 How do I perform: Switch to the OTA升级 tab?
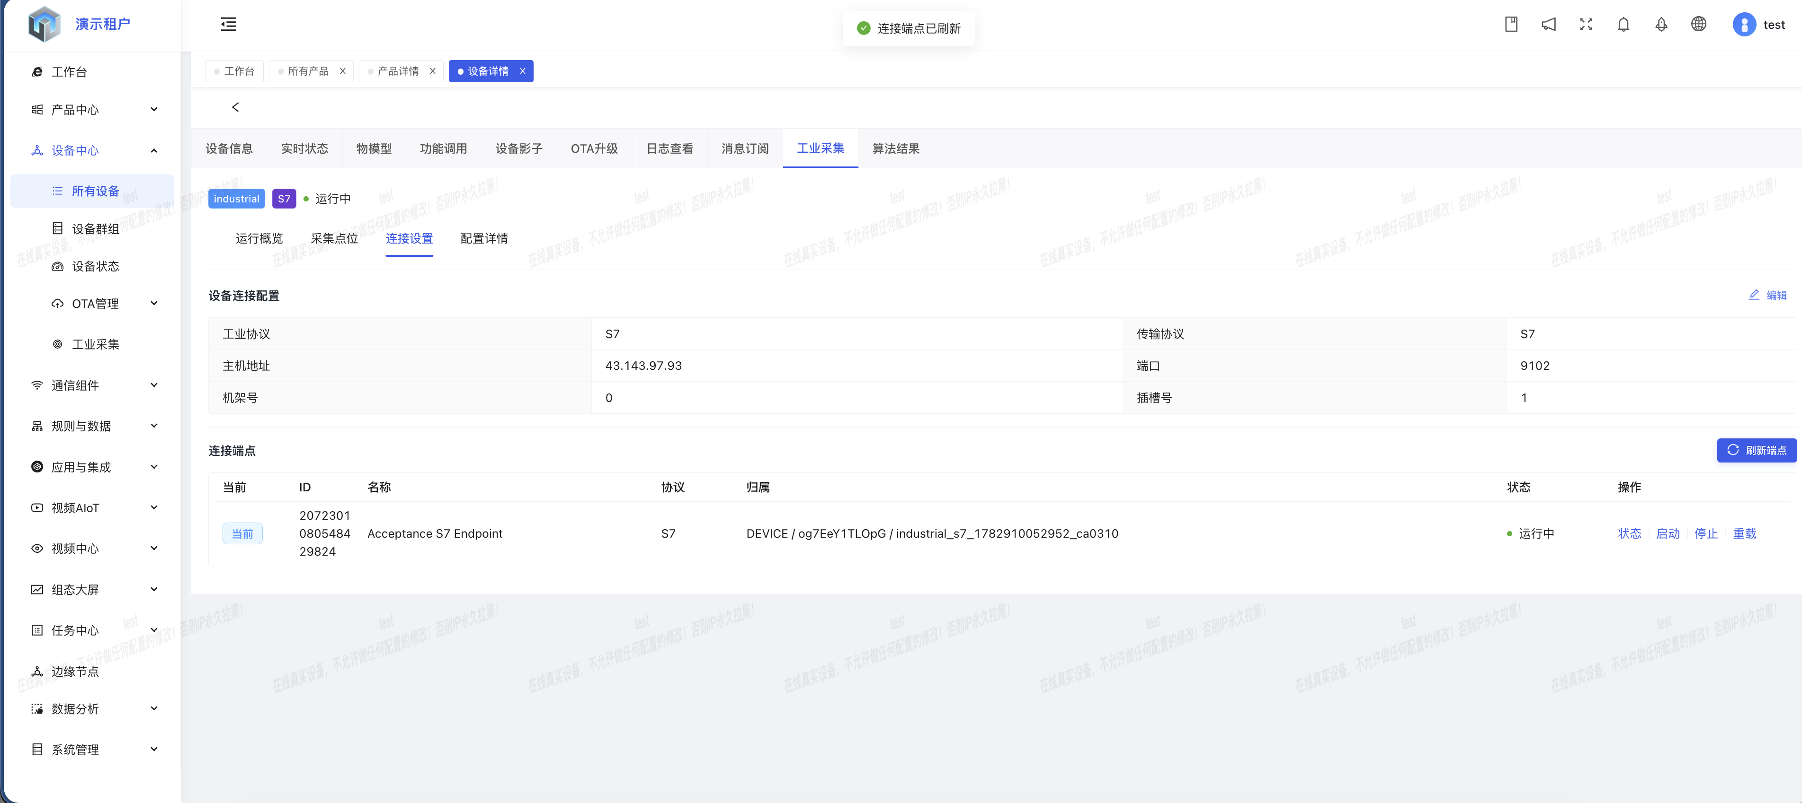[x=595, y=148]
